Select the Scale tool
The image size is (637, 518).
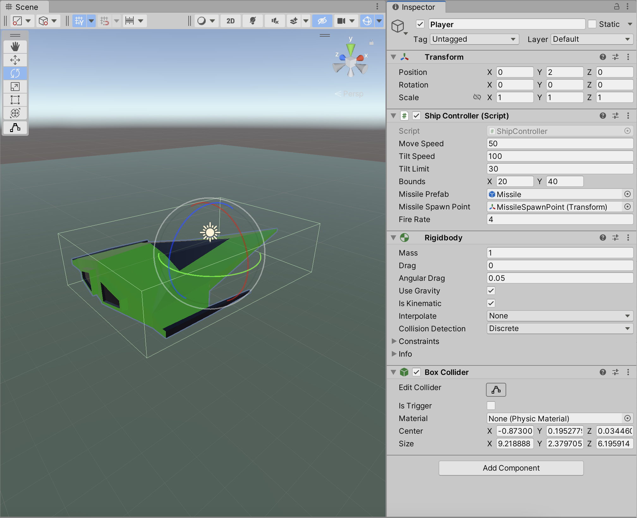pos(15,87)
